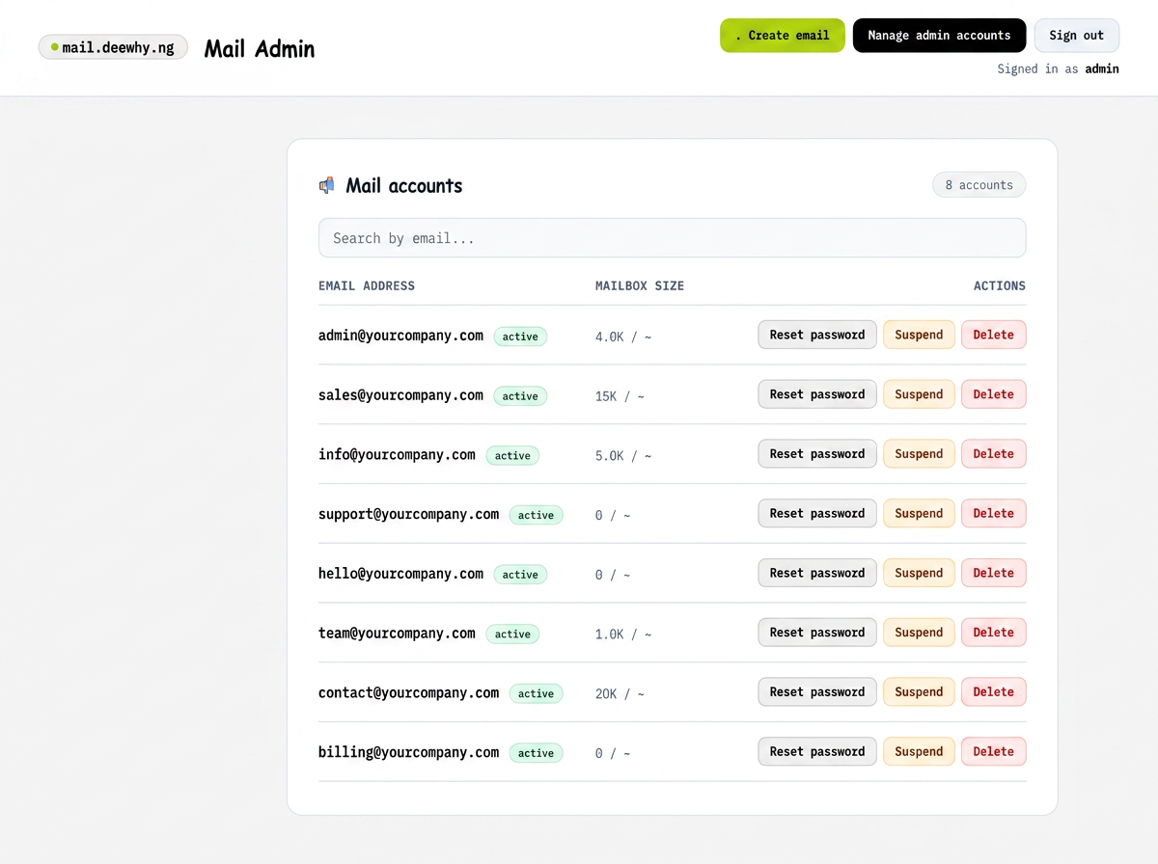Click the active badge for contact@yourcompany.com

pyautogui.click(x=536, y=694)
